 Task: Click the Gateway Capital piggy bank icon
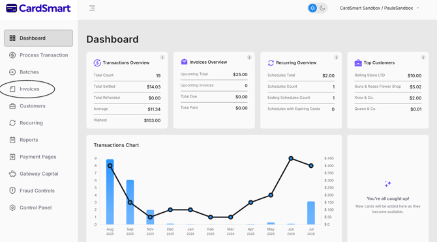click(x=12, y=174)
